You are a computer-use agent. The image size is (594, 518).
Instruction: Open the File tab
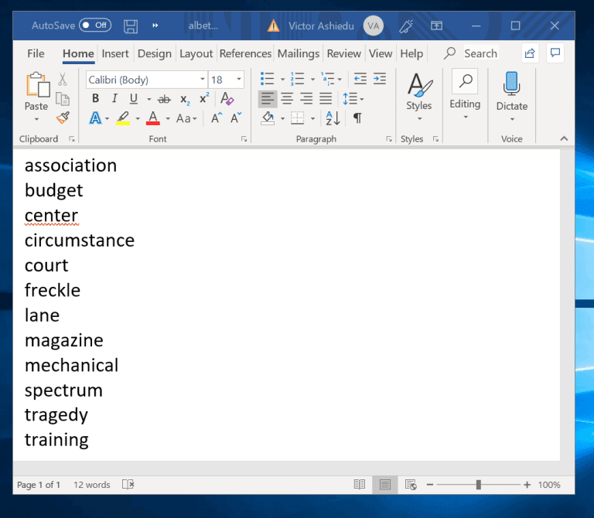click(36, 53)
